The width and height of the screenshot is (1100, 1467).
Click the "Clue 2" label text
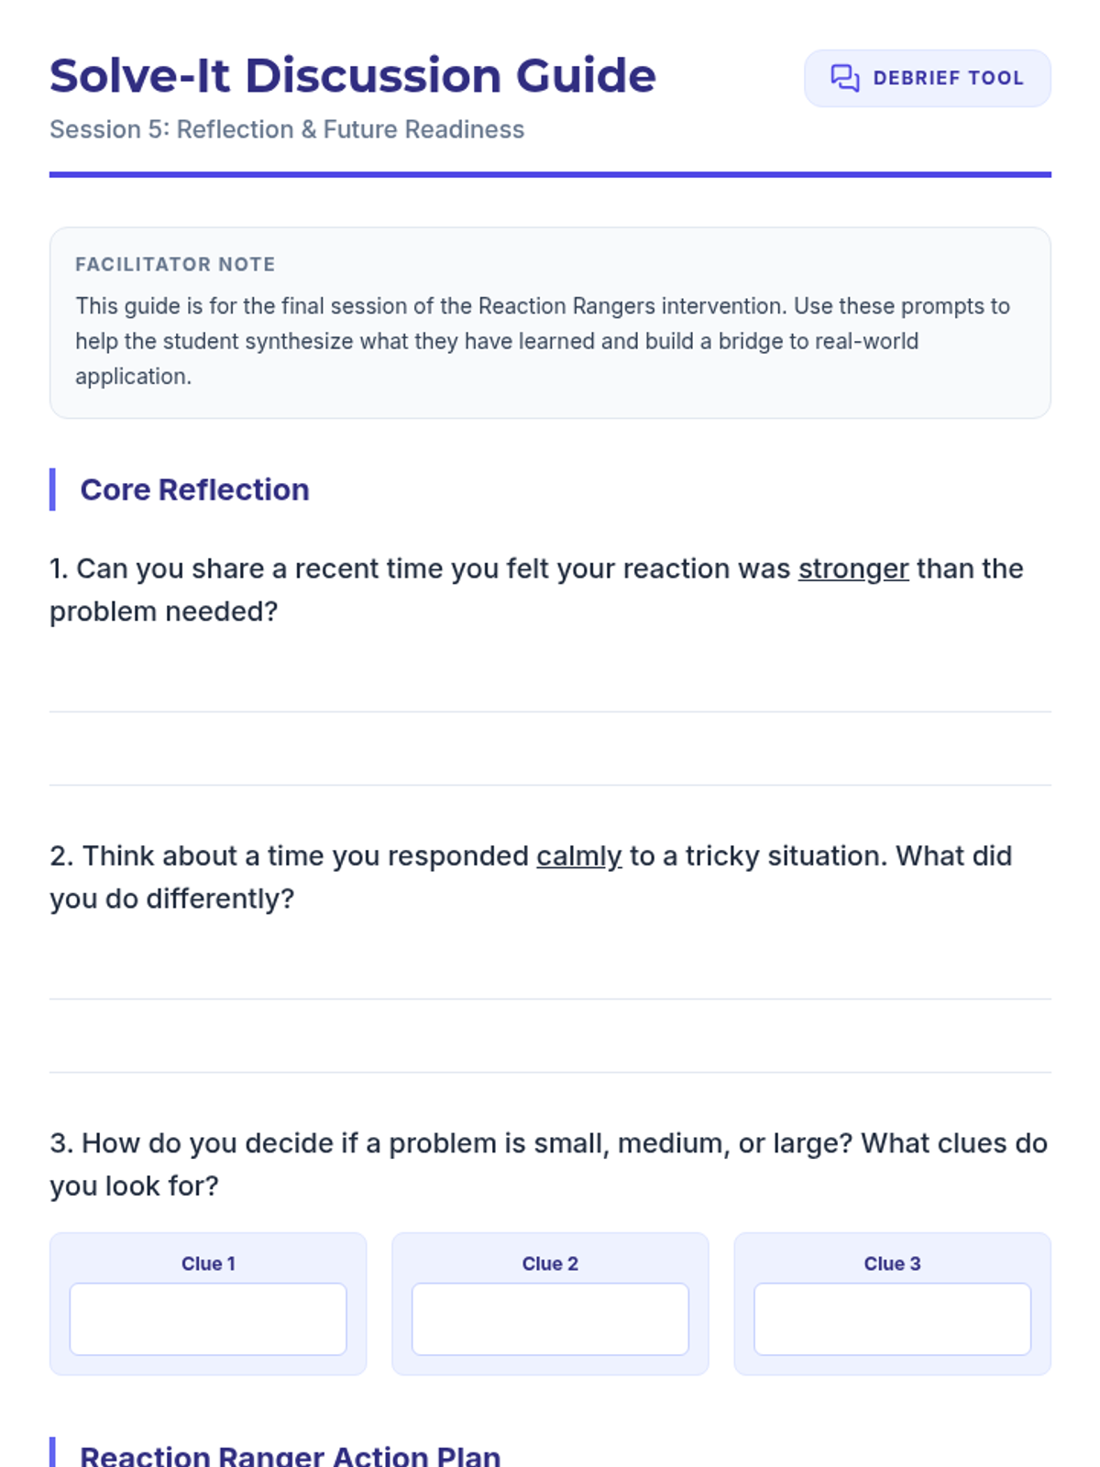coord(550,1263)
